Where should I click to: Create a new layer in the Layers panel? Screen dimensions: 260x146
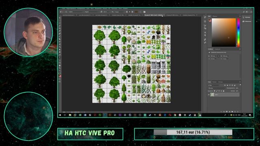[235, 112]
